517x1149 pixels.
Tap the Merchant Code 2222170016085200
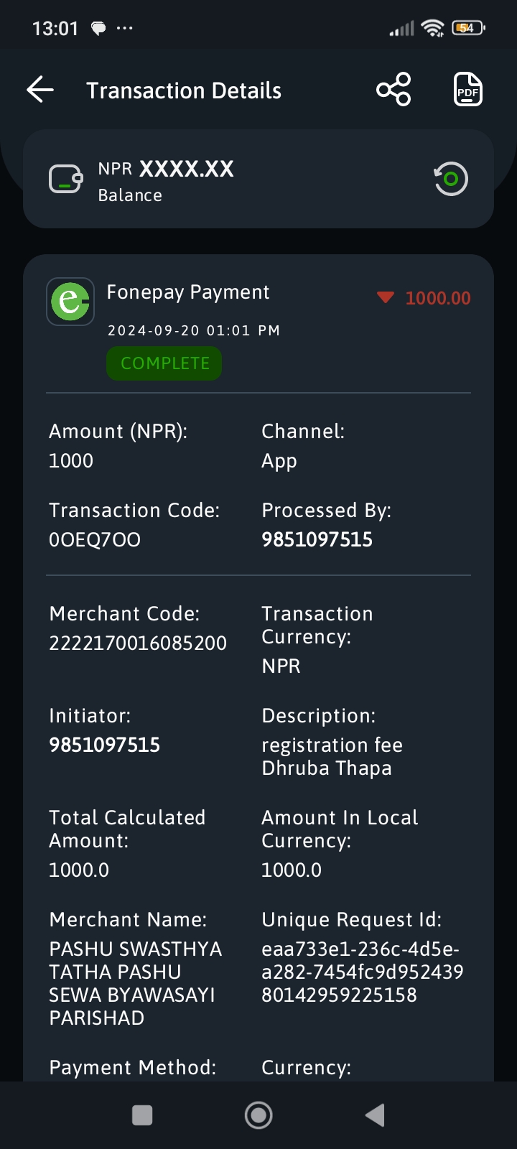pyautogui.click(x=138, y=643)
